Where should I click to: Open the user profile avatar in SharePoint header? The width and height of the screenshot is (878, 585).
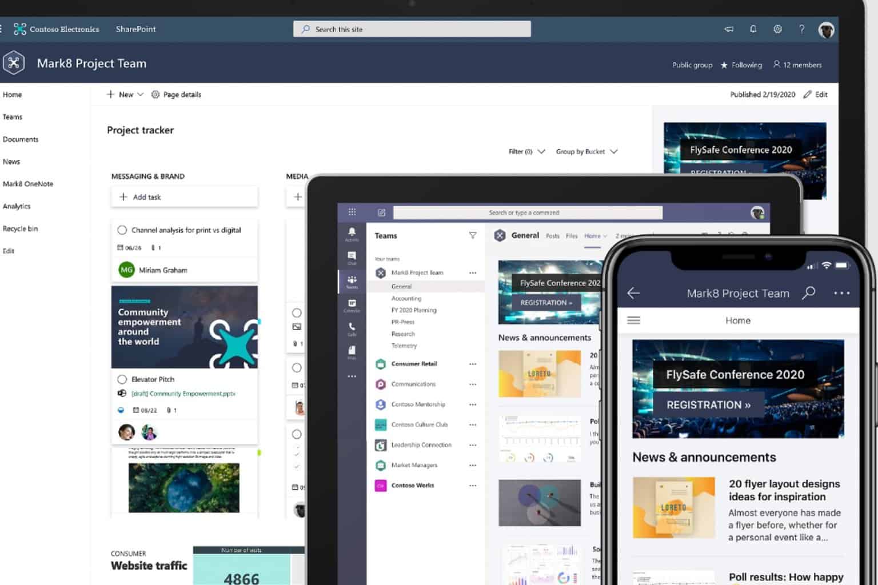826,30
